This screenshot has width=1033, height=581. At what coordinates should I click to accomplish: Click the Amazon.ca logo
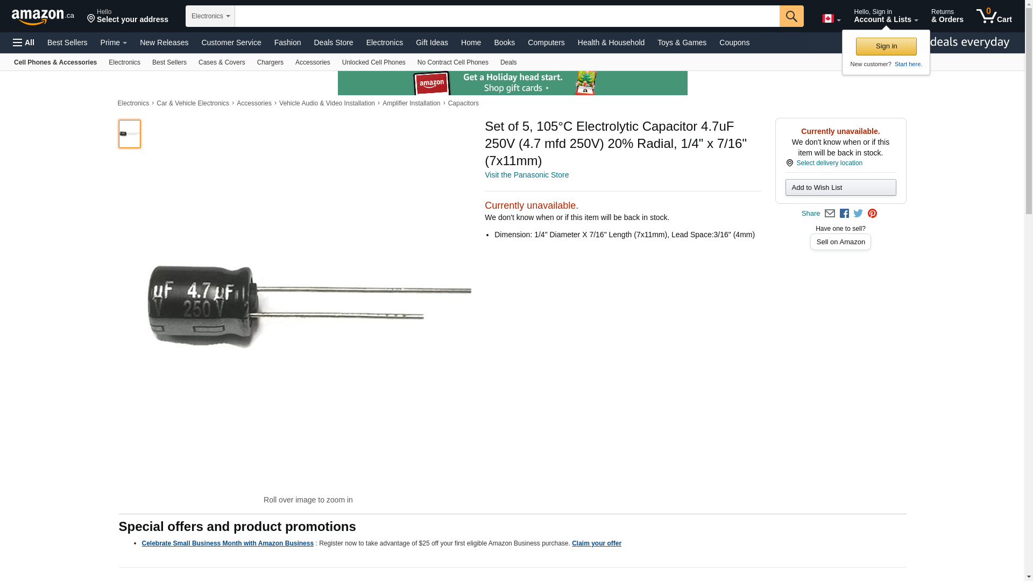coord(43,16)
